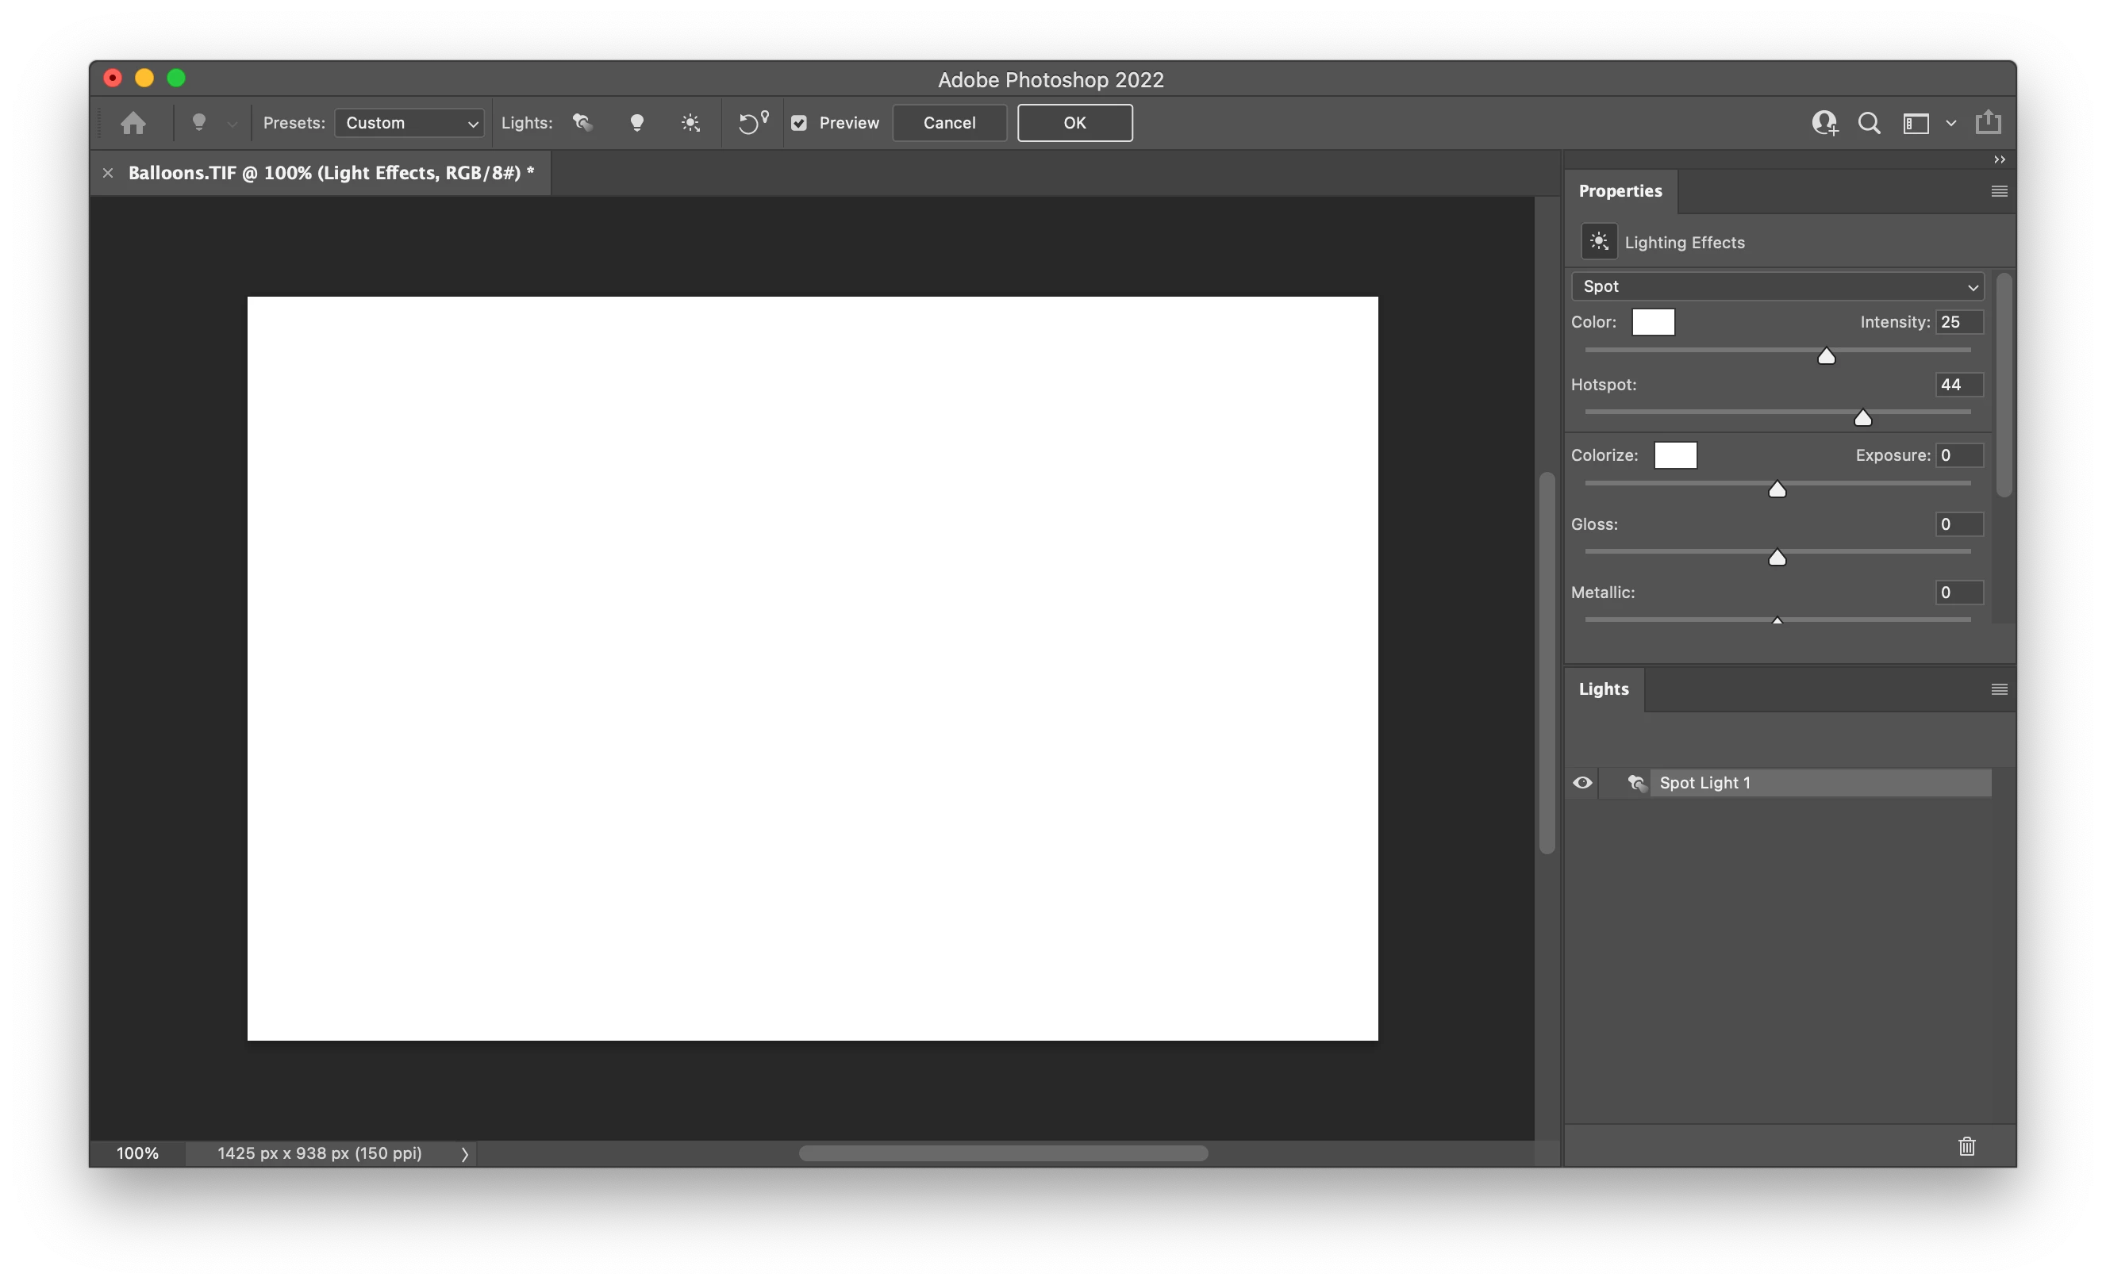Open the Spot light type dropdown
This screenshot has height=1285, width=2106.
tap(1777, 286)
